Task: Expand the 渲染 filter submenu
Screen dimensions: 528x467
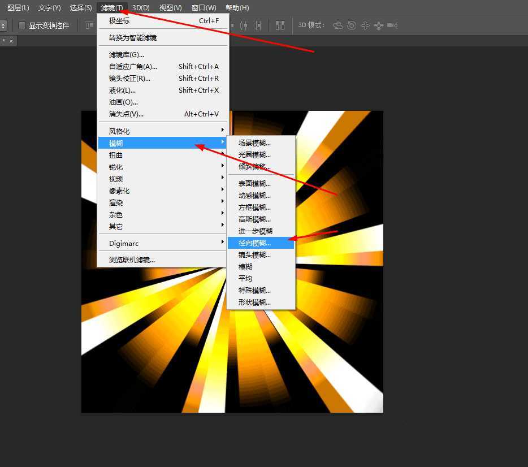Action: pyautogui.click(x=116, y=202)
